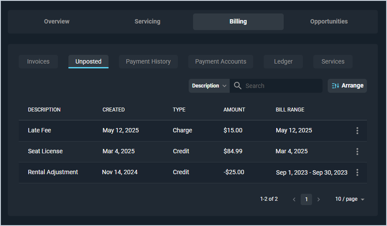Select page 1 in pagination

[306, 199]
